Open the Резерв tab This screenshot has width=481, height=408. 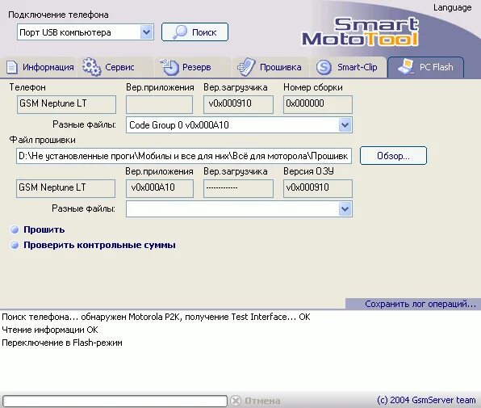point(193,67)
